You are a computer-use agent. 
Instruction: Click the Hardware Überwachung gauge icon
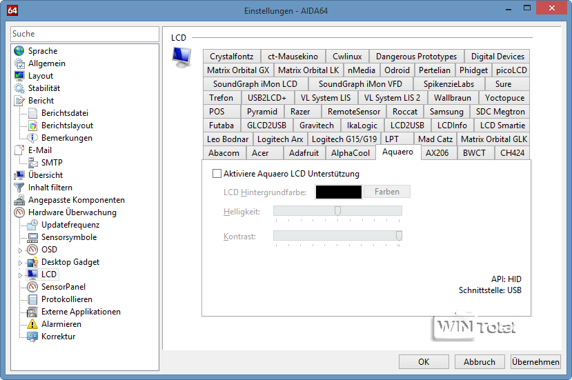click(19, 212)
